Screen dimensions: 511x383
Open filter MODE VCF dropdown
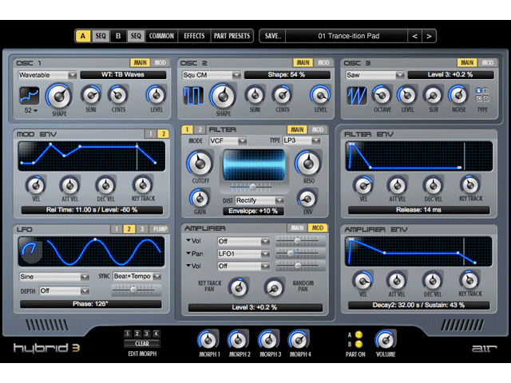click(x=228, y=141)
